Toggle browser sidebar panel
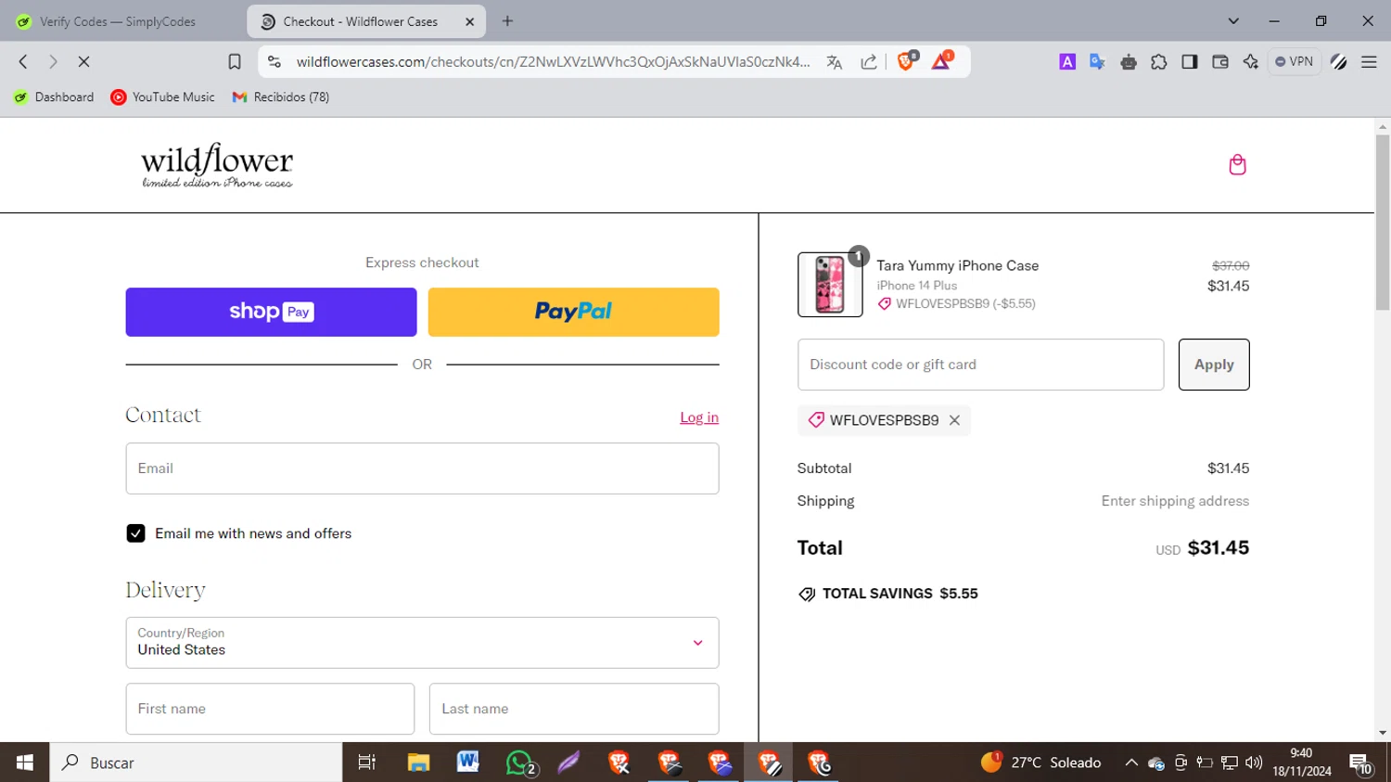The width and height of the screenshot is (1391, 782). tap(1190, 61)
